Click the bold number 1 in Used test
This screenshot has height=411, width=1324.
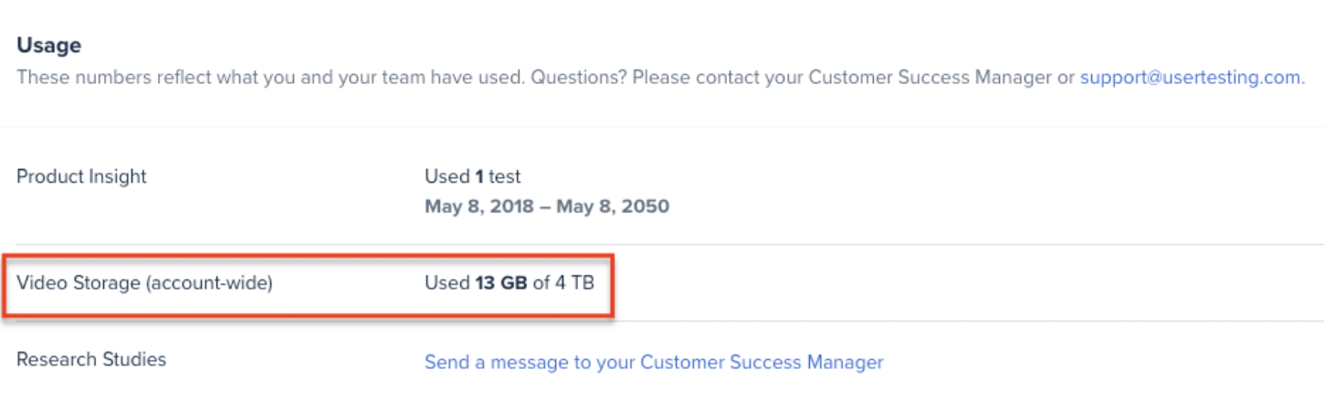coord(479,176)
